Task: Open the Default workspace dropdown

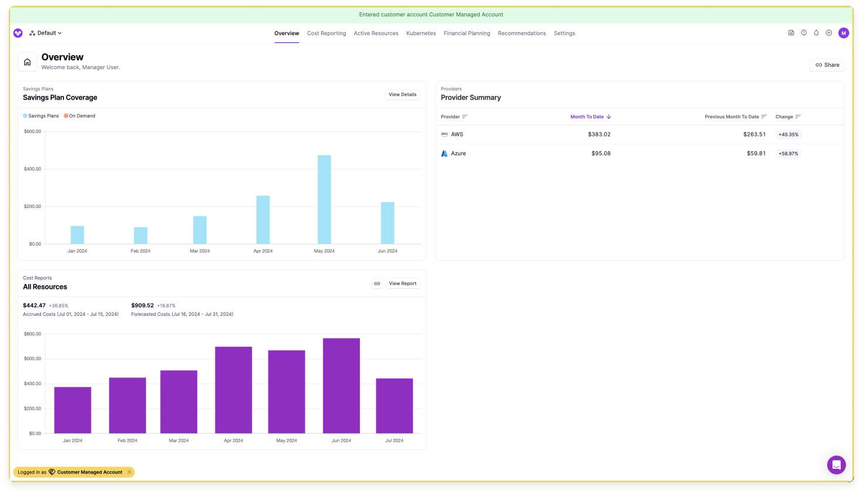Action: pyautogui.click(x=46, y=33)
